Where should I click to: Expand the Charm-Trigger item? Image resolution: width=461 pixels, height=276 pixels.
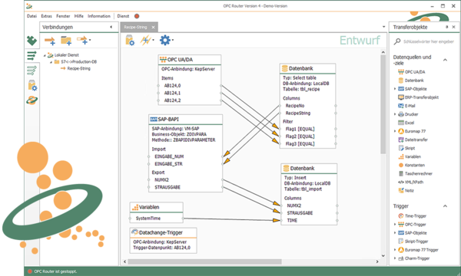(395, 258)
